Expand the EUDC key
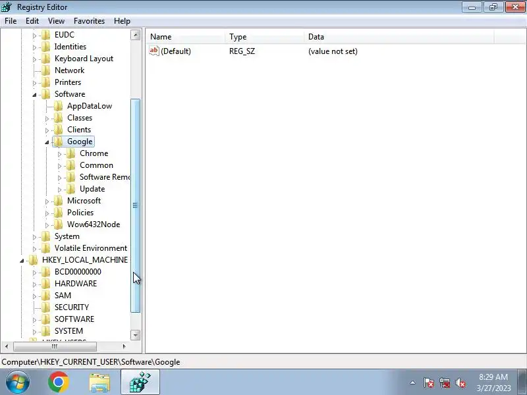Screen dimensions: 527x395 point(34,36)
